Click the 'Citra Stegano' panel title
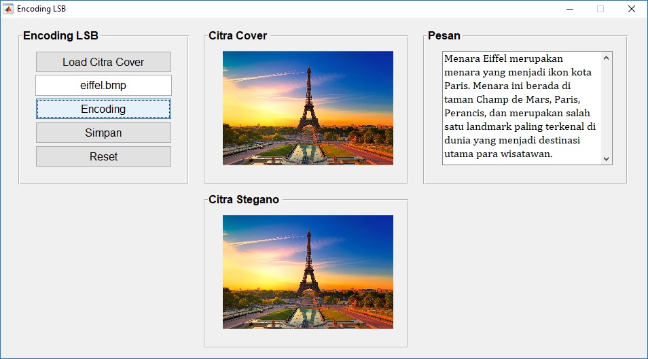This screenshot has width=648, height=359. [x=243, y=199]
